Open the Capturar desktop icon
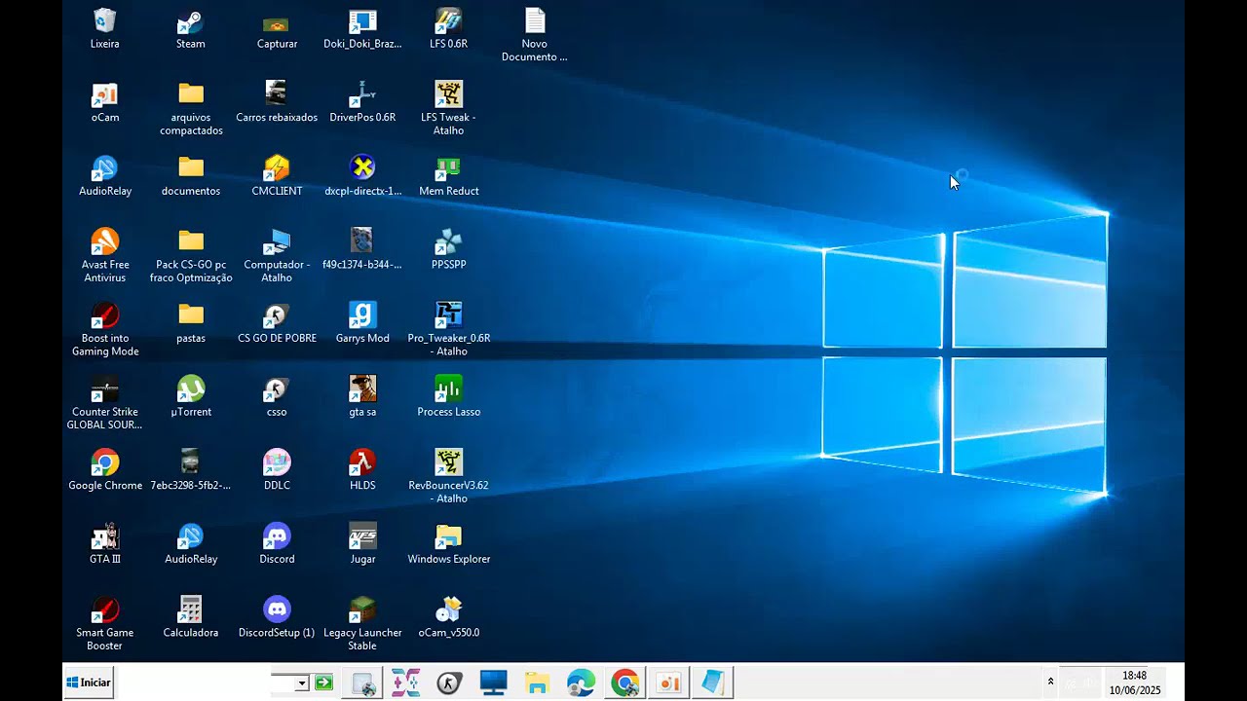 click(x=277, y=29)
